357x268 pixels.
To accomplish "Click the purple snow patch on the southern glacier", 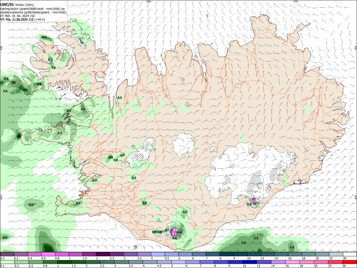I will pos(173,233).
